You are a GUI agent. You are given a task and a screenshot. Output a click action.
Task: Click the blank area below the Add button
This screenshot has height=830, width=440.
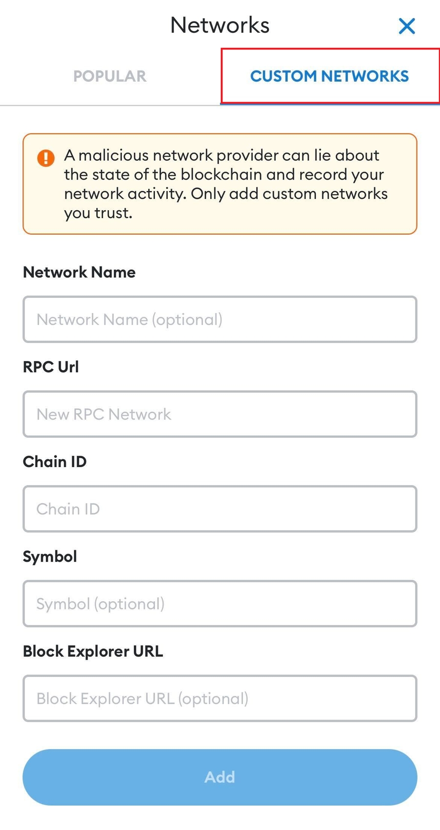click(220, 819)
